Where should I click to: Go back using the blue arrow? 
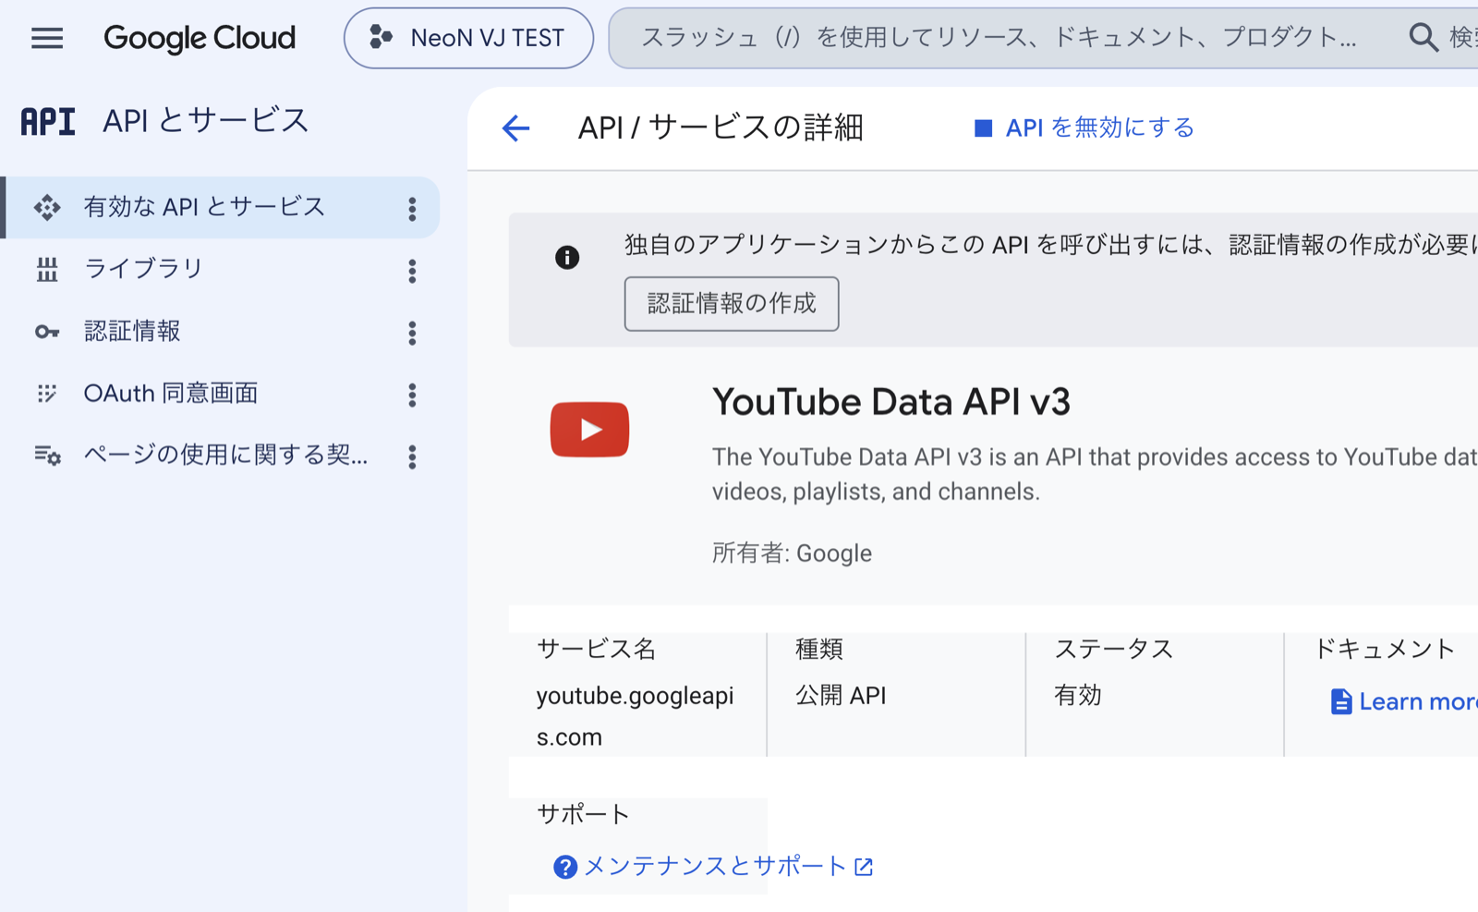(x=515, y=128)
